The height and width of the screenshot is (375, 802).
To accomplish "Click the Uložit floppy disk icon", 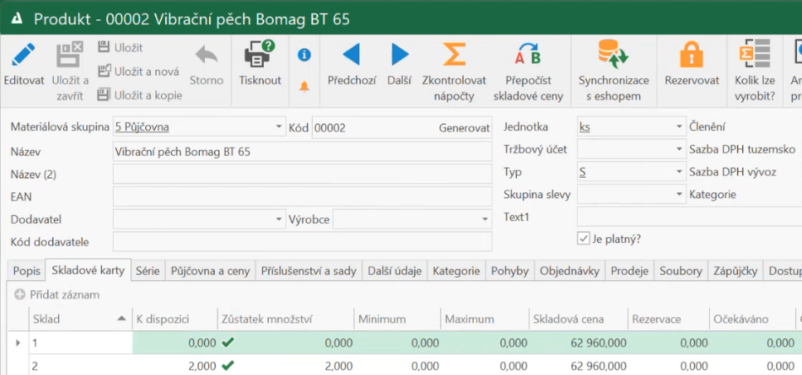I will (x=104, y=47).
